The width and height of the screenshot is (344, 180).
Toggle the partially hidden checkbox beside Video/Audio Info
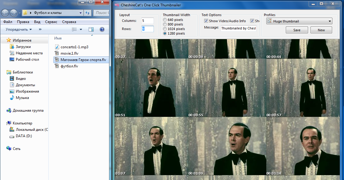pyautogui.click(x=252, y=21)
